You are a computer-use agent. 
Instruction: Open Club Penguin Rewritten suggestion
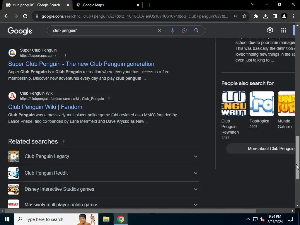pyautogui.click(x=234, y=115)
